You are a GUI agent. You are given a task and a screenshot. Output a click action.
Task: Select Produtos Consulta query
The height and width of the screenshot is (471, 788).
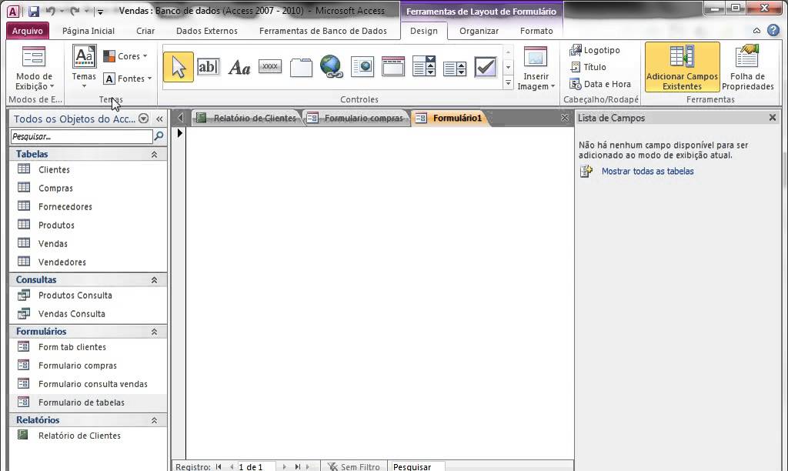(x=88, y=295)
